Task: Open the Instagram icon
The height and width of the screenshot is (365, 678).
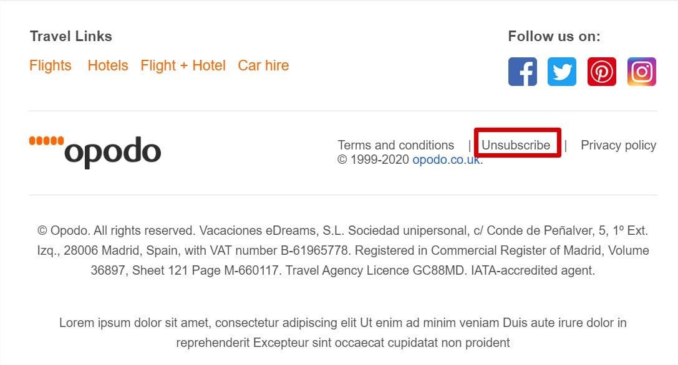Action: coord(641,72)
